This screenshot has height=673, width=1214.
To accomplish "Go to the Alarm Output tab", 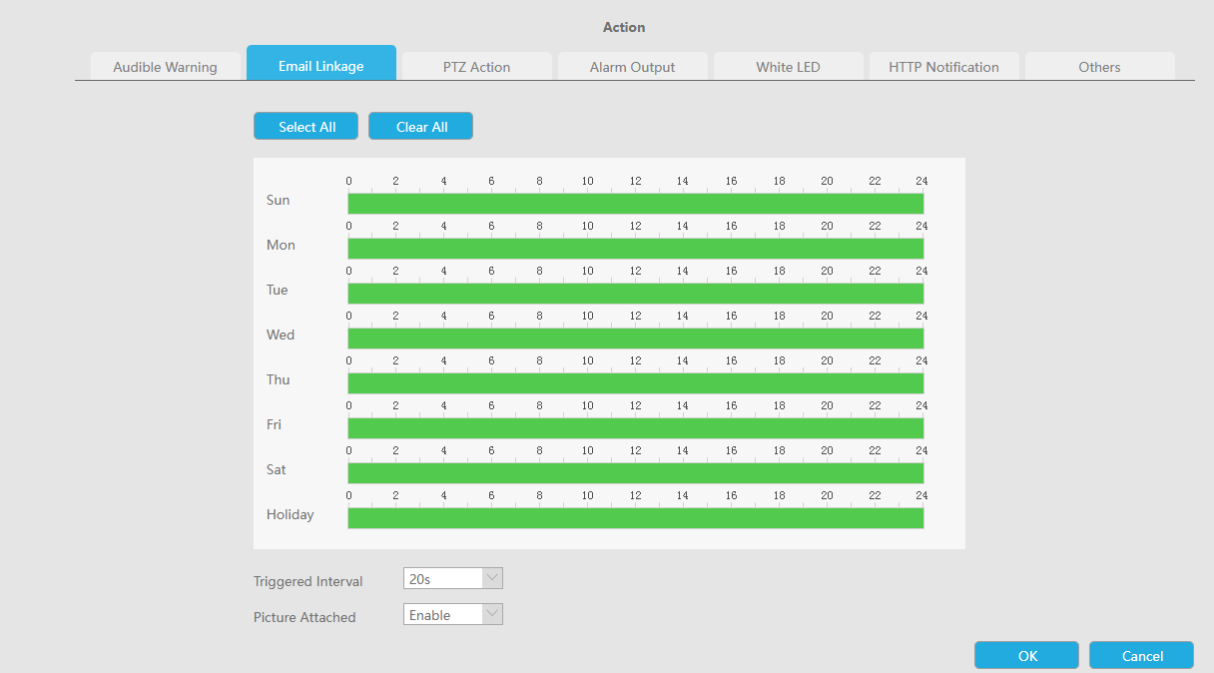I will 633,67.
